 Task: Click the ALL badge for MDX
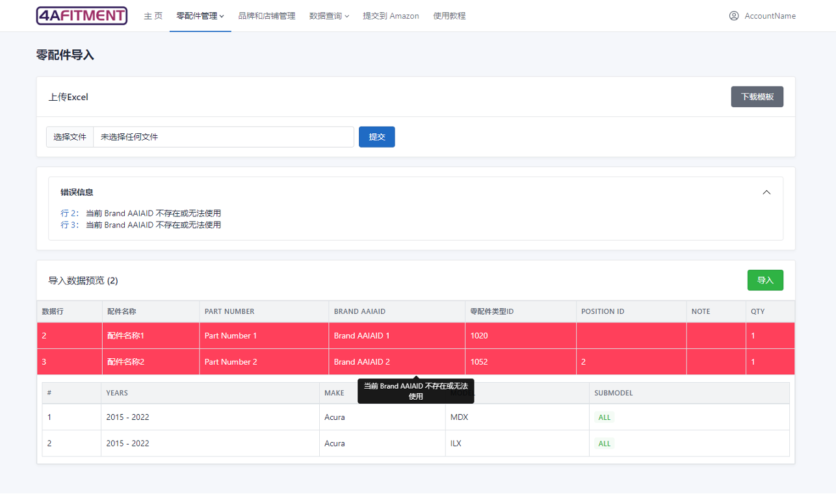pyautogui.click(x=605, y=417)
